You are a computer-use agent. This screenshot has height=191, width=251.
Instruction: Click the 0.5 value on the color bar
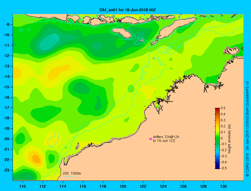pyautogui.click(x=223, y=108)
